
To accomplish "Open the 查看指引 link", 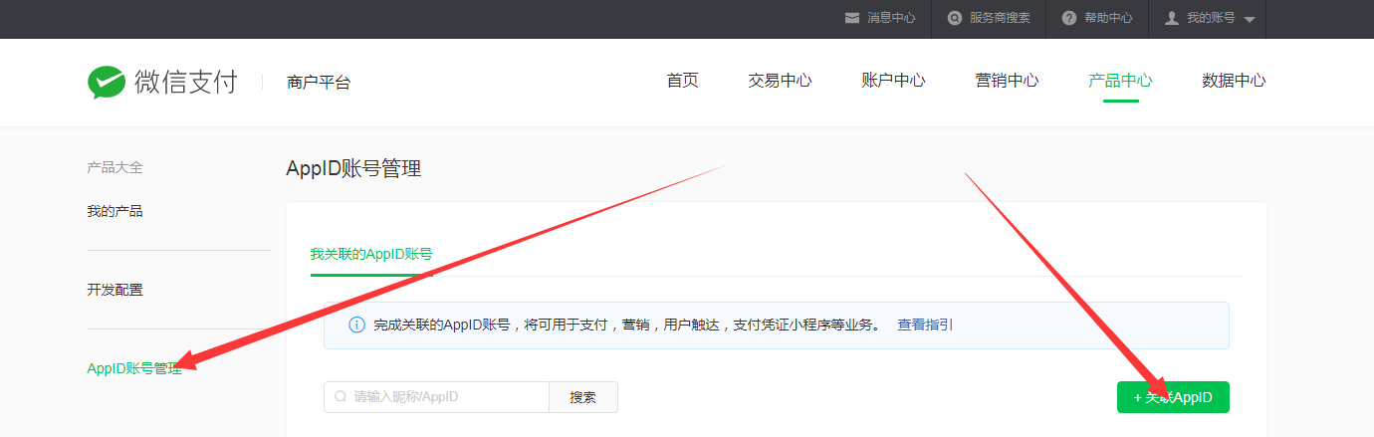I will (925, 325).
